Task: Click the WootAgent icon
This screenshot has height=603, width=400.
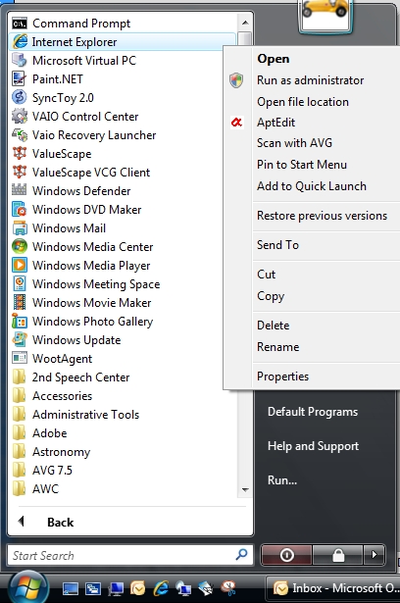Action: 20,358
